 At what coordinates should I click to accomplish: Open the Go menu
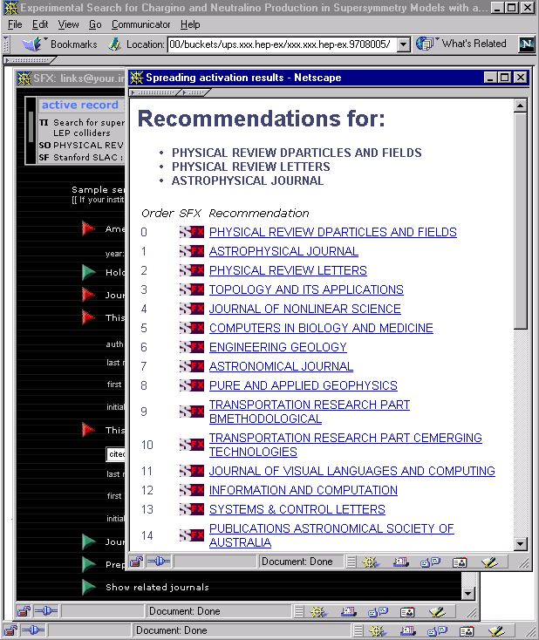[x=95, y=24]
